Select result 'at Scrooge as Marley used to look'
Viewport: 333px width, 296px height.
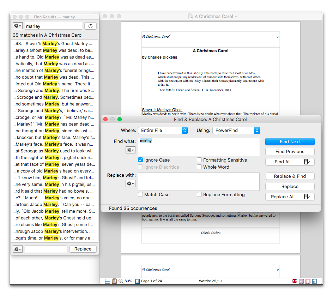pyautogui.click(x=55, y=151)
